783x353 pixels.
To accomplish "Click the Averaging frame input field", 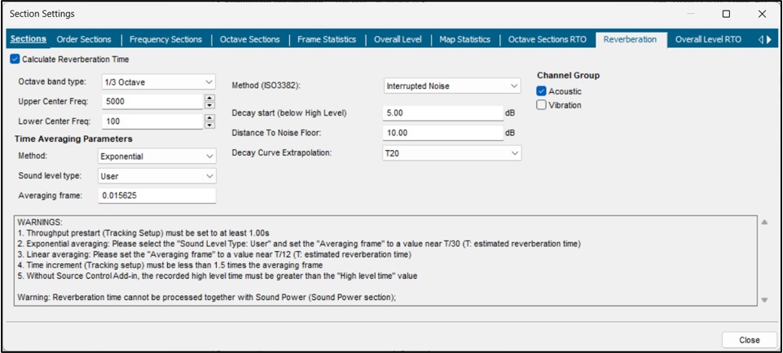I will point(156,196).
